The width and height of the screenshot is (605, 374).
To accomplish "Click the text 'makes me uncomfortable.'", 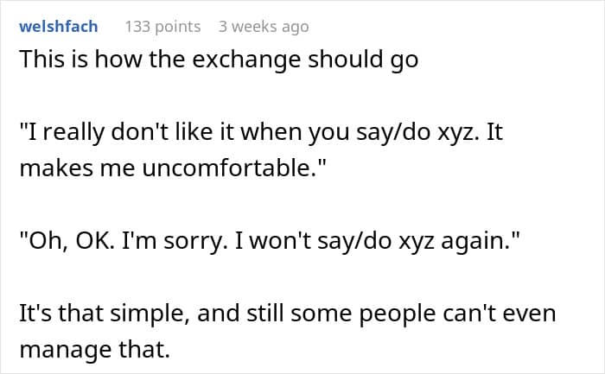I will 173,168.
